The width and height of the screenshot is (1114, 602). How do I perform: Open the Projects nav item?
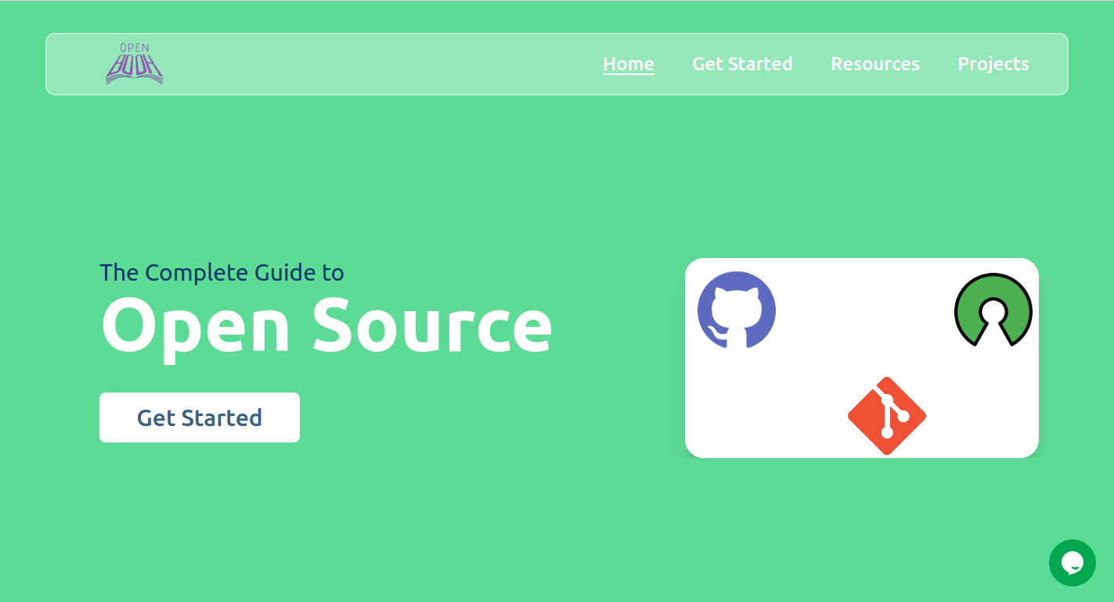coord(993,64)
